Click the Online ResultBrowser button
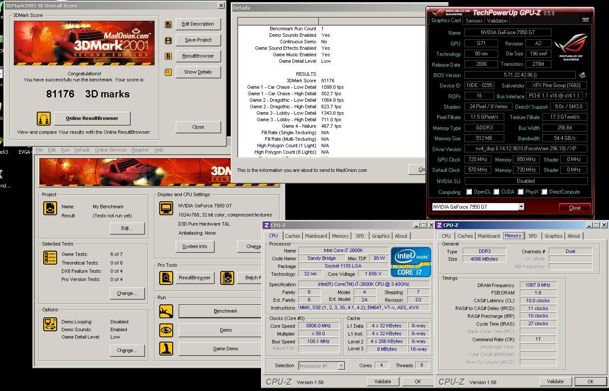 click(92, 118)
